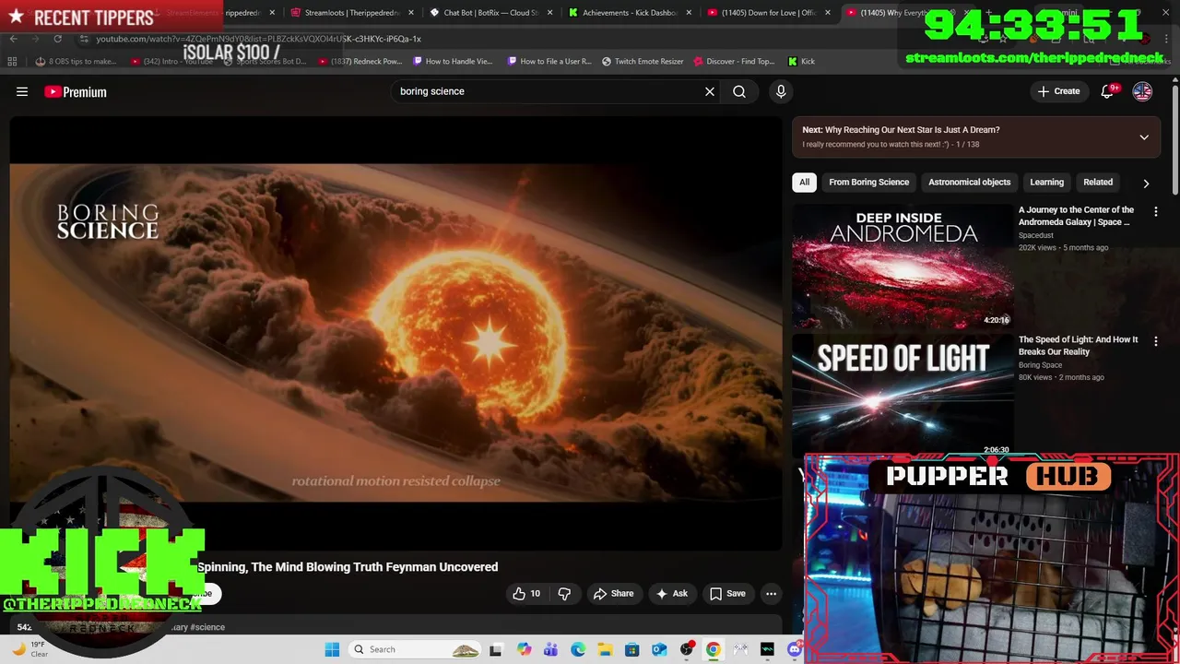1180x664 pixels.
Task: Start voice search with the microphone
Action: tap(781, 91)
